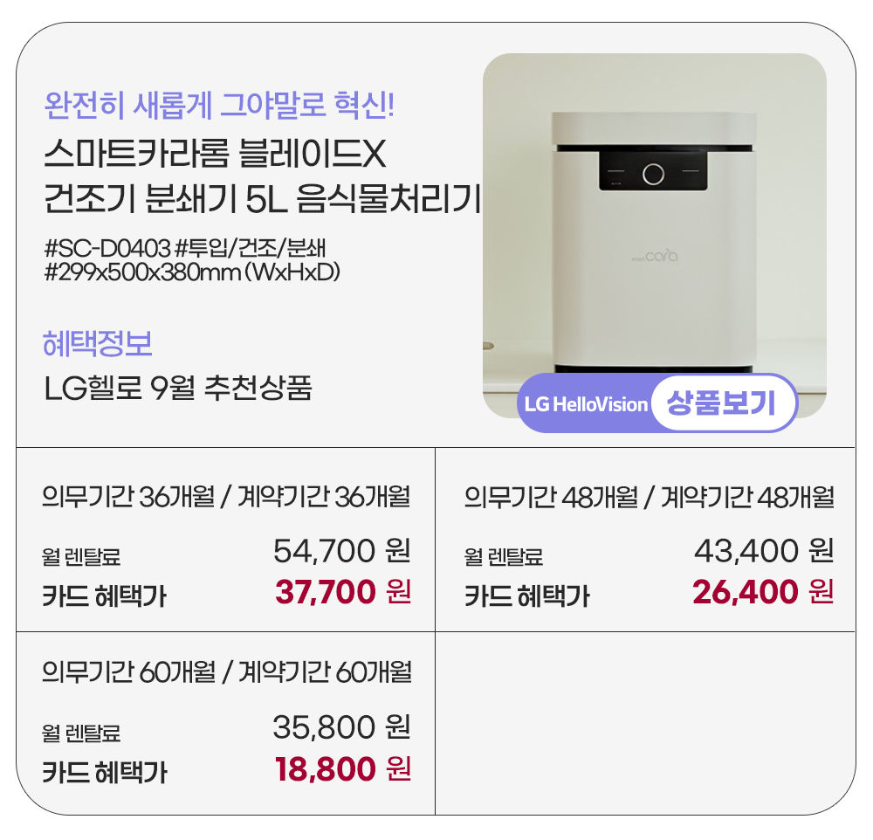Click the 혜택정보 heading
The height and width of the screenshot is (840, 873).
pos(98,343)
